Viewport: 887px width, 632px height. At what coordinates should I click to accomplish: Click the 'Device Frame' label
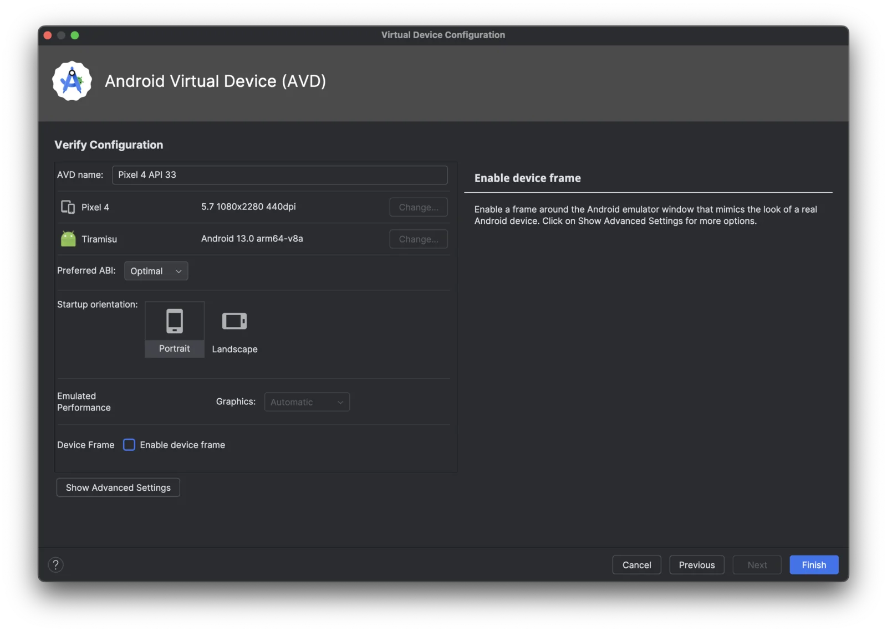[86, 445]
